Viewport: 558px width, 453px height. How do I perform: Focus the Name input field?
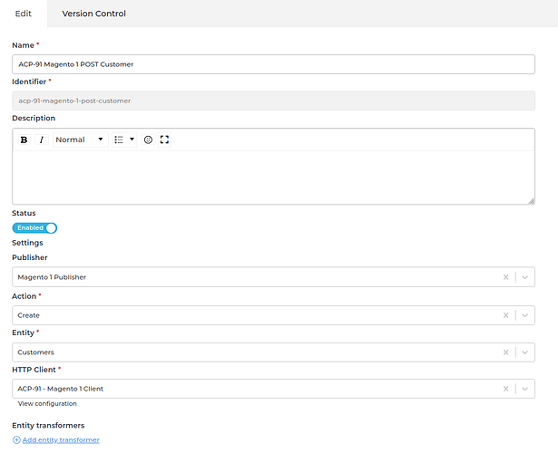coord(273,64)
